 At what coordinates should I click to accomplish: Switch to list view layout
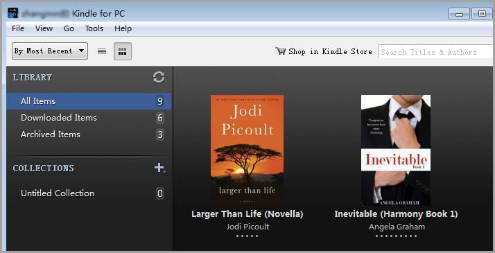[x=102, y=51]
